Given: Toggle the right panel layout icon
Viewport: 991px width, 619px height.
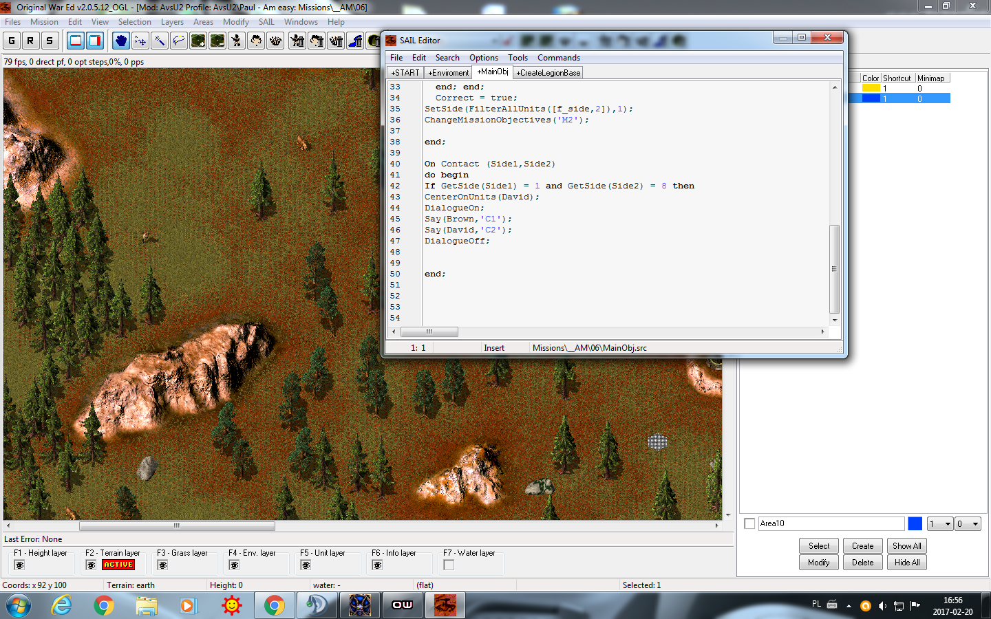Looking at the screenshot, I should pos(95,41).
